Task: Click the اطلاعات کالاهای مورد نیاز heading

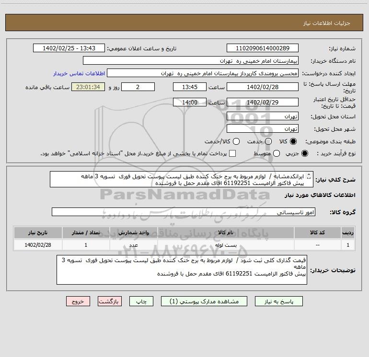Action: (320, 195)
